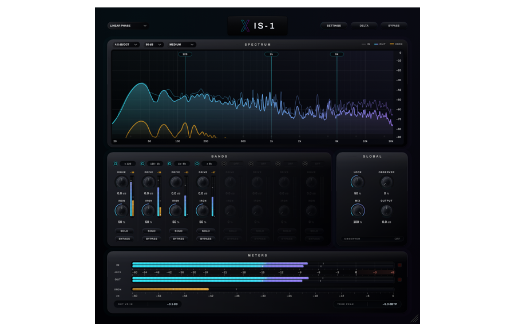Click the level meter of < 120 band
The image size is (515, 332).
132,196
